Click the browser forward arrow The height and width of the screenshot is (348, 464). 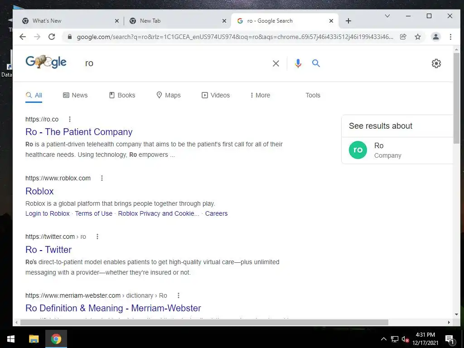tap(37, 37)
